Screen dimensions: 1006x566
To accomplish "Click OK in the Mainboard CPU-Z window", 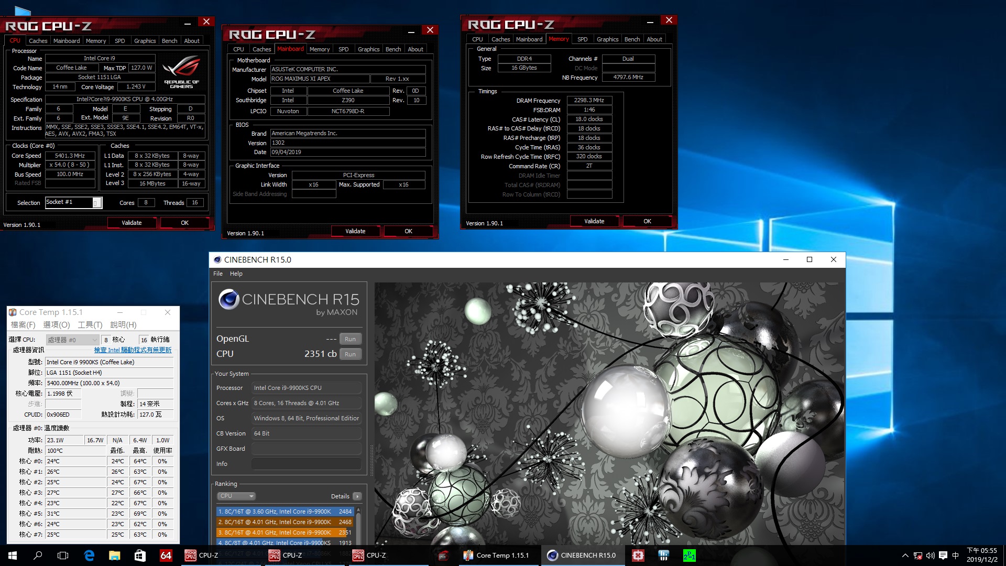I will point(408,231).
